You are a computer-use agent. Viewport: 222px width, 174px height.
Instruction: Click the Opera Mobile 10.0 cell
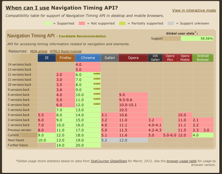click(185, 115)
